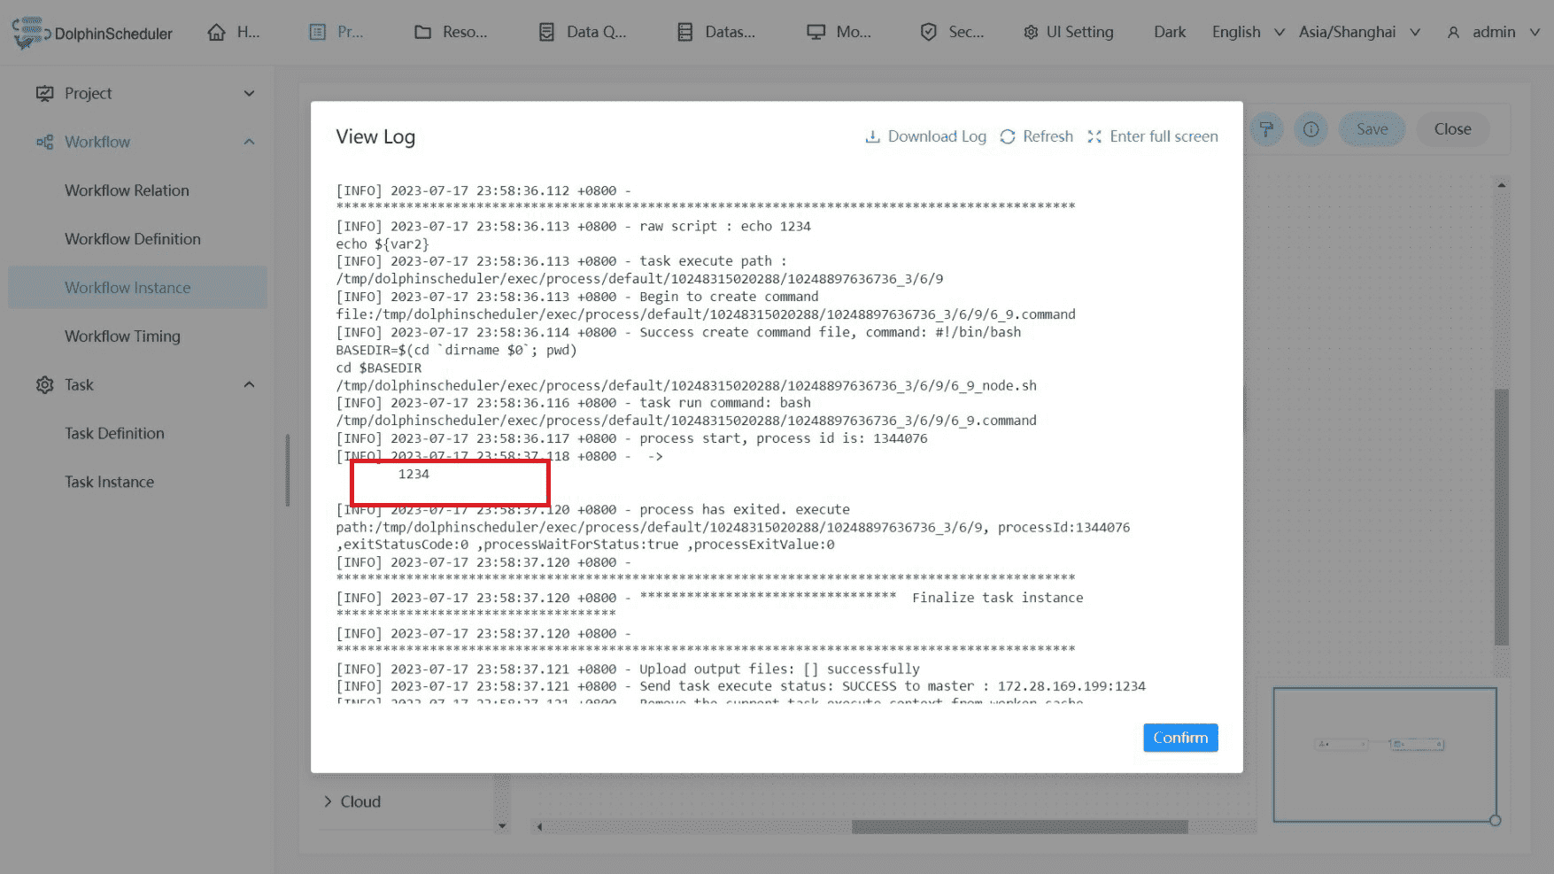Select Workflow Definition in sidebar
The image size is (1554, 874).
point(133,239)
